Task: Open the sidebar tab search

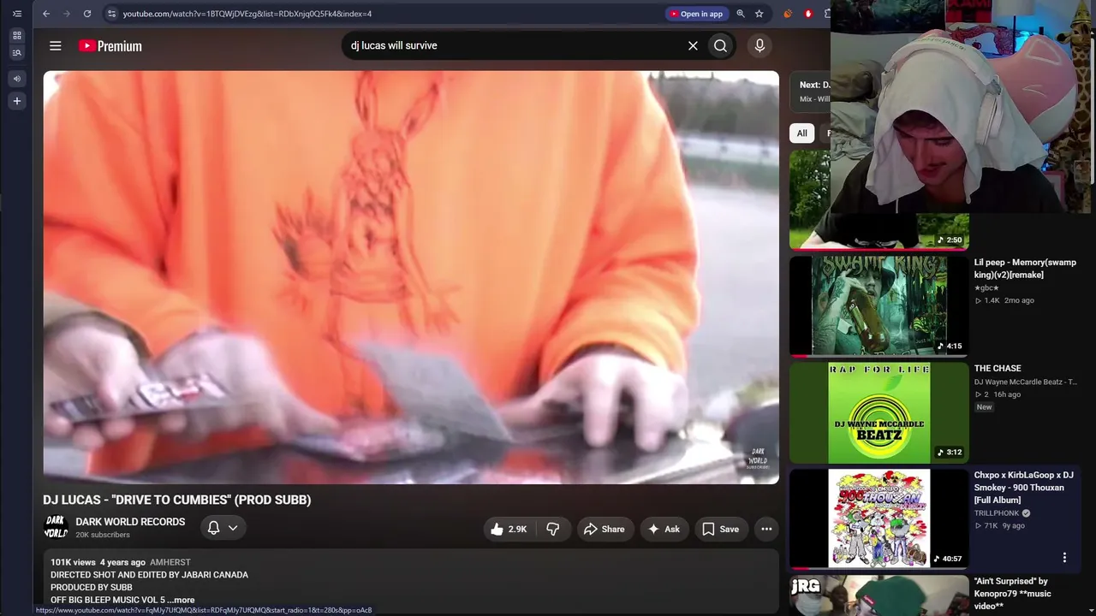Action: coord(17,53)
